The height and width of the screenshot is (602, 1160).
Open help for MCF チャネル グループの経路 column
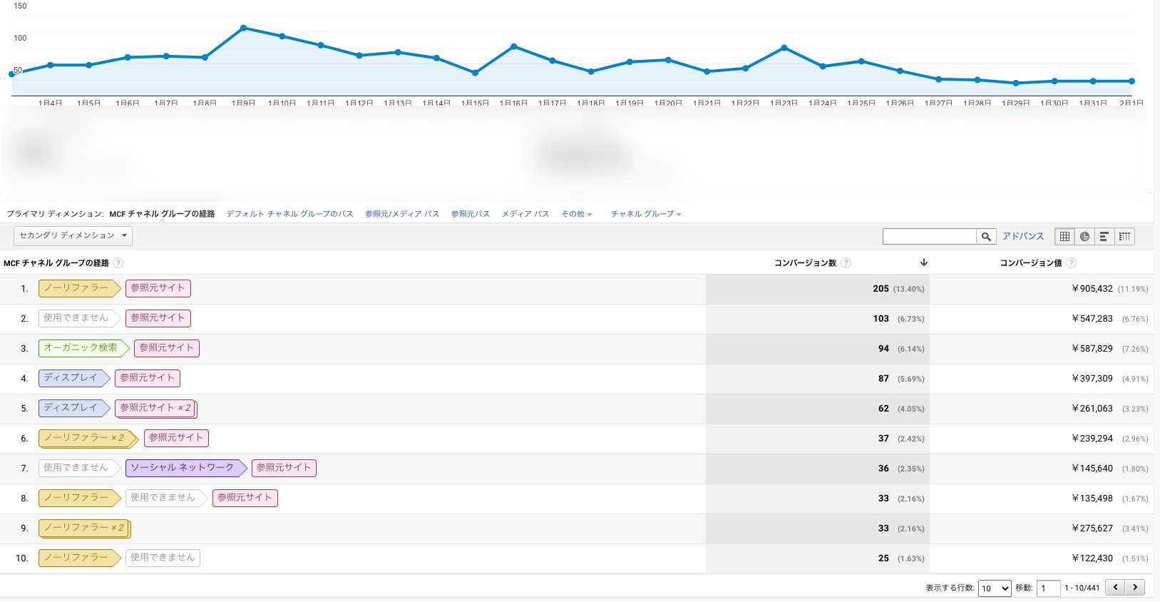118,263
